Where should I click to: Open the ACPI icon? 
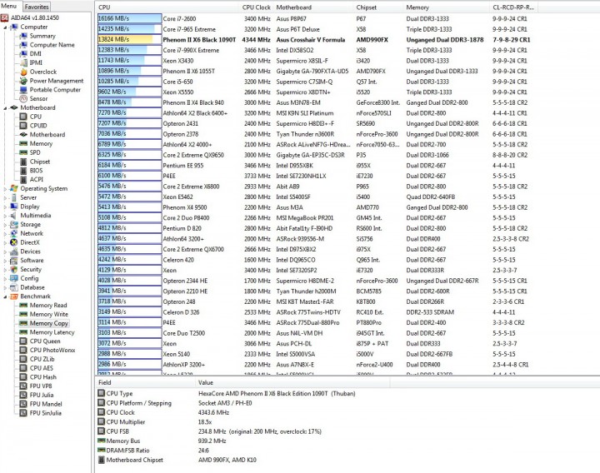tap(23, 179)
